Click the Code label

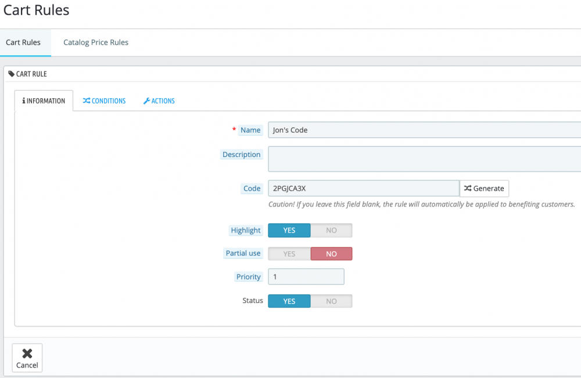coord(252,188)
